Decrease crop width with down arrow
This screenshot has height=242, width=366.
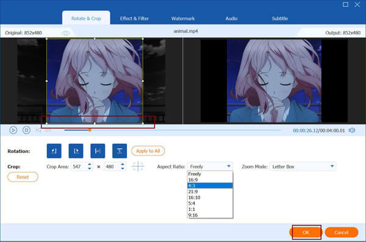(x=90, y=168)
